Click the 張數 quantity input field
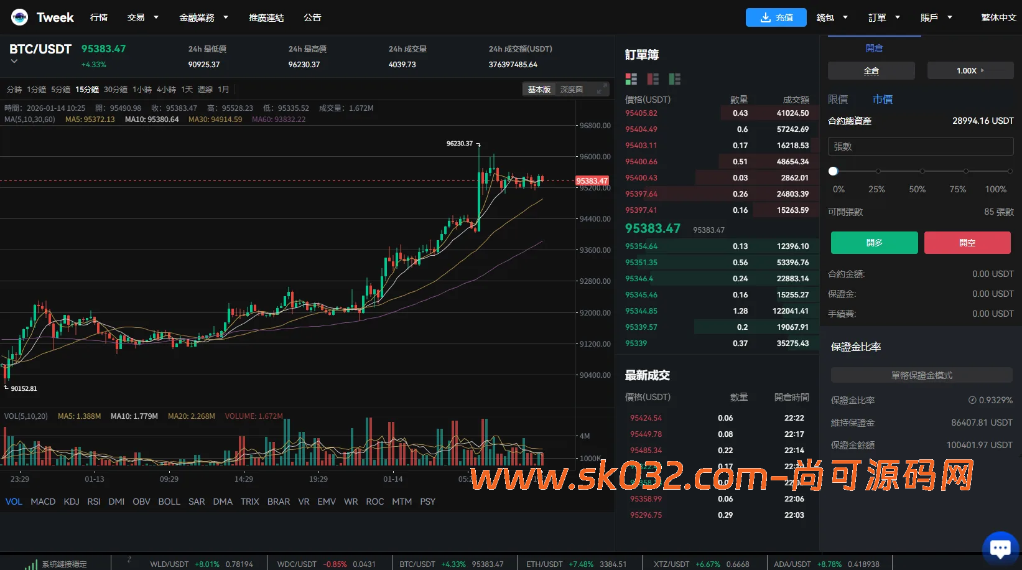 coord(920,146)
